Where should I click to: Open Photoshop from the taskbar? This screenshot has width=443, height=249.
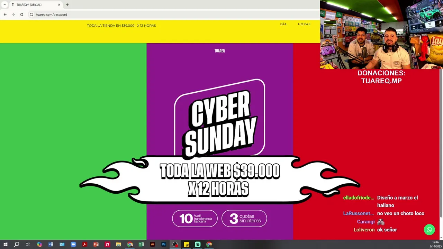164,245
